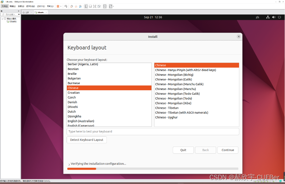Close the 主页 home tab

point(31,13)
